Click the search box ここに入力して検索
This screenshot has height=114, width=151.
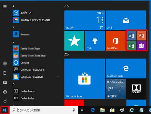(44, 110)
